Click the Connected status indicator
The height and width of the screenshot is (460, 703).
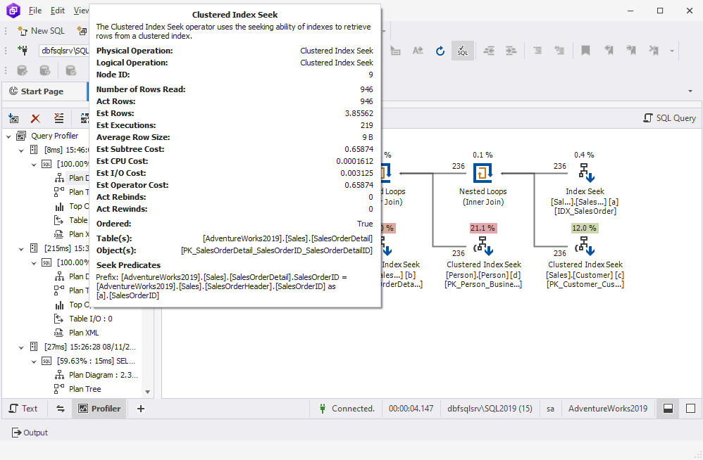[x=347, y=409]
